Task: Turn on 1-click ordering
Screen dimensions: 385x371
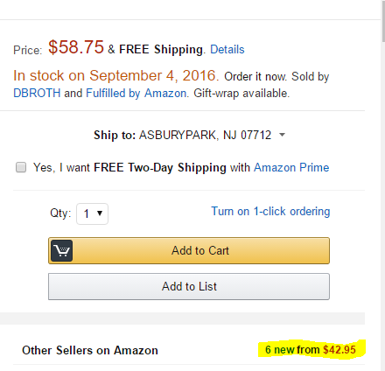Action: click(x=270, y=211)
